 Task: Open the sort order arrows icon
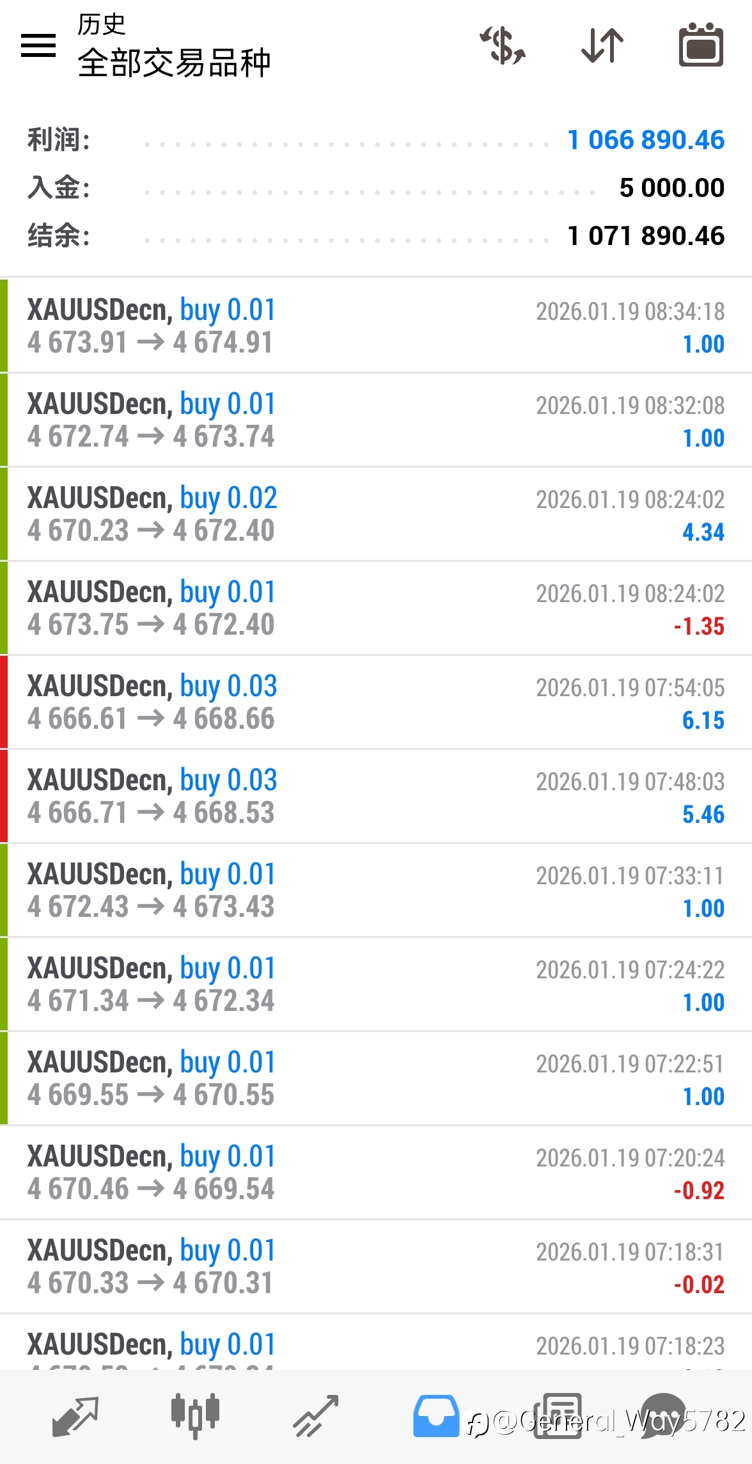[602, 45]
